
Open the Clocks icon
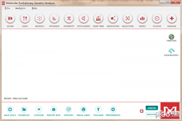pyautogui.click(x=157, y=18)
